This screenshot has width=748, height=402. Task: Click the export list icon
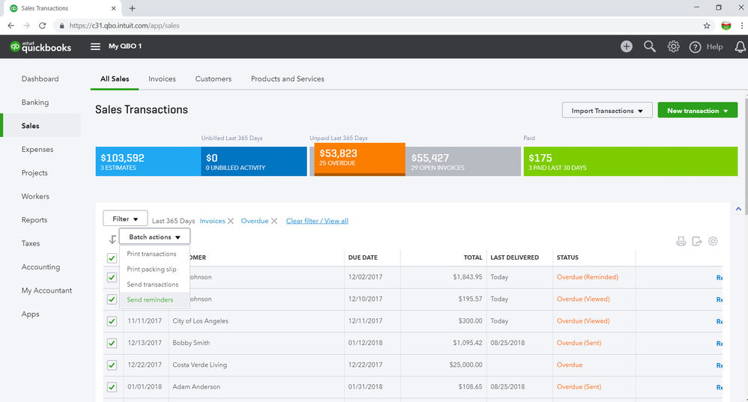696,241
